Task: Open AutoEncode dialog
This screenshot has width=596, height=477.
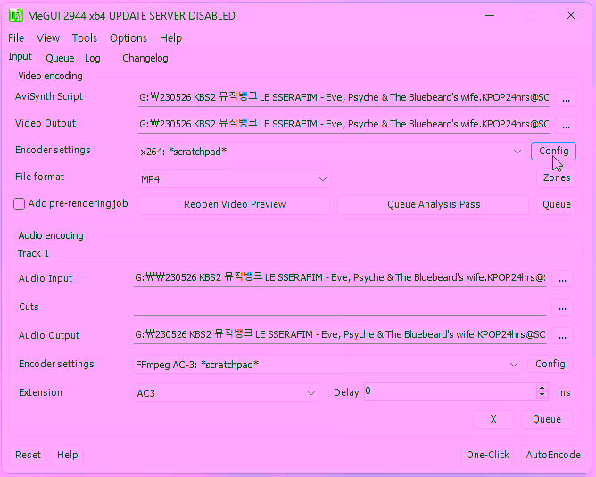Action: pyautogui.click(x=553, y=455)
